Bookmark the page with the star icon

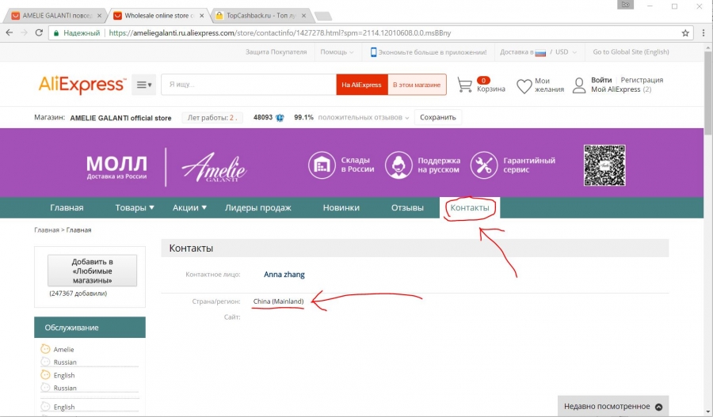click(685, 33)
